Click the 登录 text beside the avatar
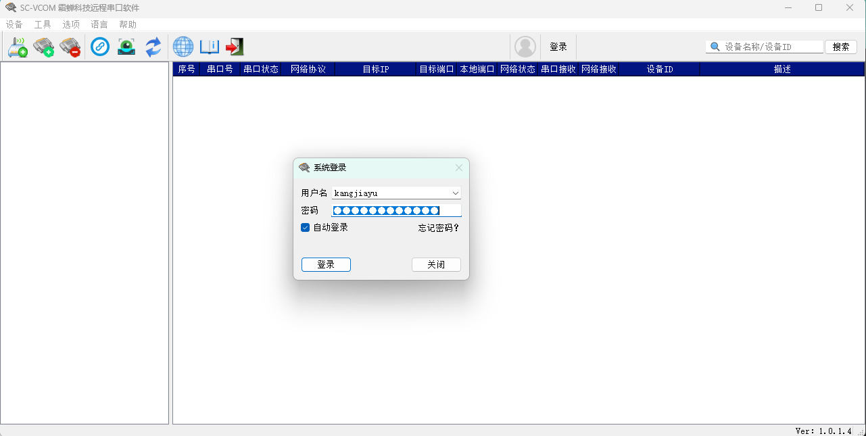This screenshot has height=436, width=866. pyautogui.click(x=558, y=47)
